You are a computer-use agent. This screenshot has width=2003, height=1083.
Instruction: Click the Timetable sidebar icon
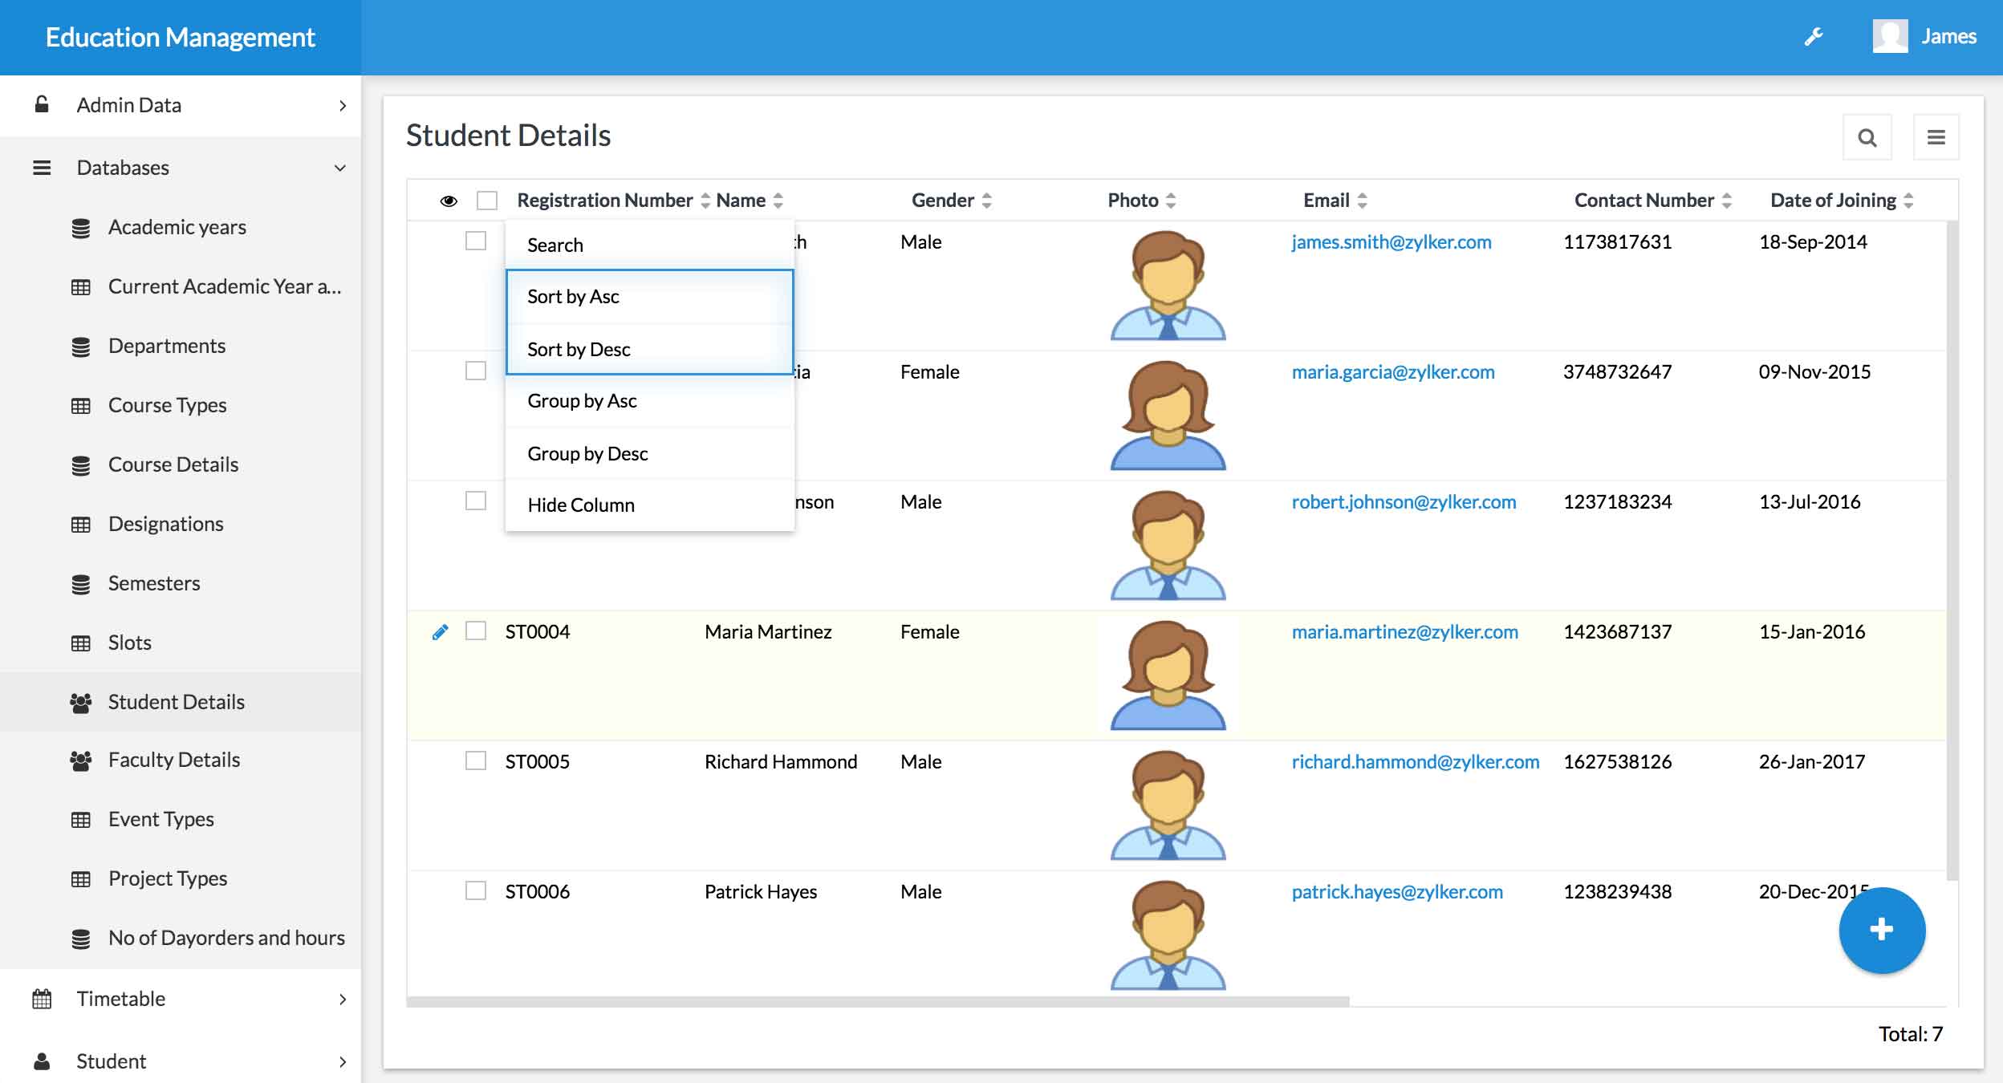[42, 995]
